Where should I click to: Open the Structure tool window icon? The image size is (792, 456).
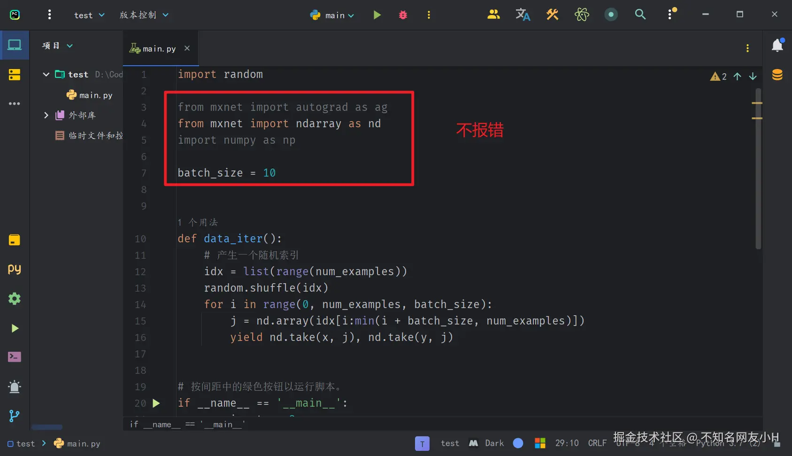coord(15,75)
